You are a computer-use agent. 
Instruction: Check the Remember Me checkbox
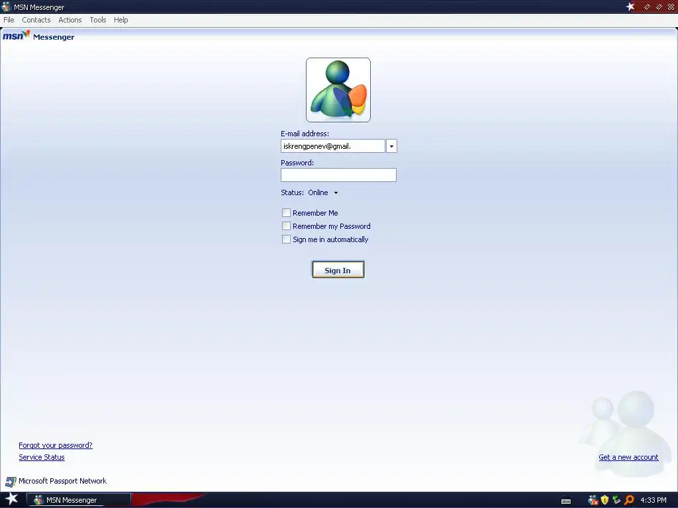click(x=286, y=212)
